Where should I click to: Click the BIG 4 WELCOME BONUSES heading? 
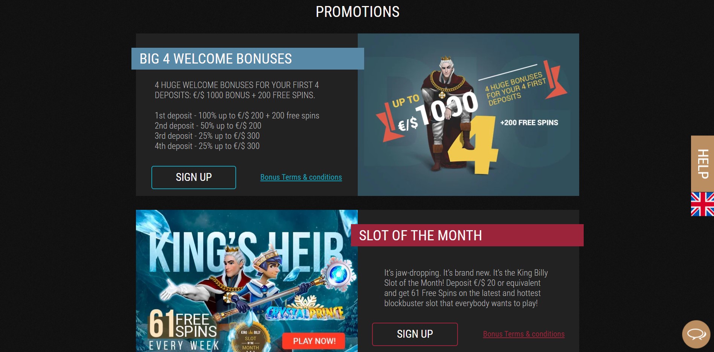coord(216,59)
